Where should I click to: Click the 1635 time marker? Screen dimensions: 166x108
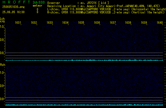click(81, 23)
